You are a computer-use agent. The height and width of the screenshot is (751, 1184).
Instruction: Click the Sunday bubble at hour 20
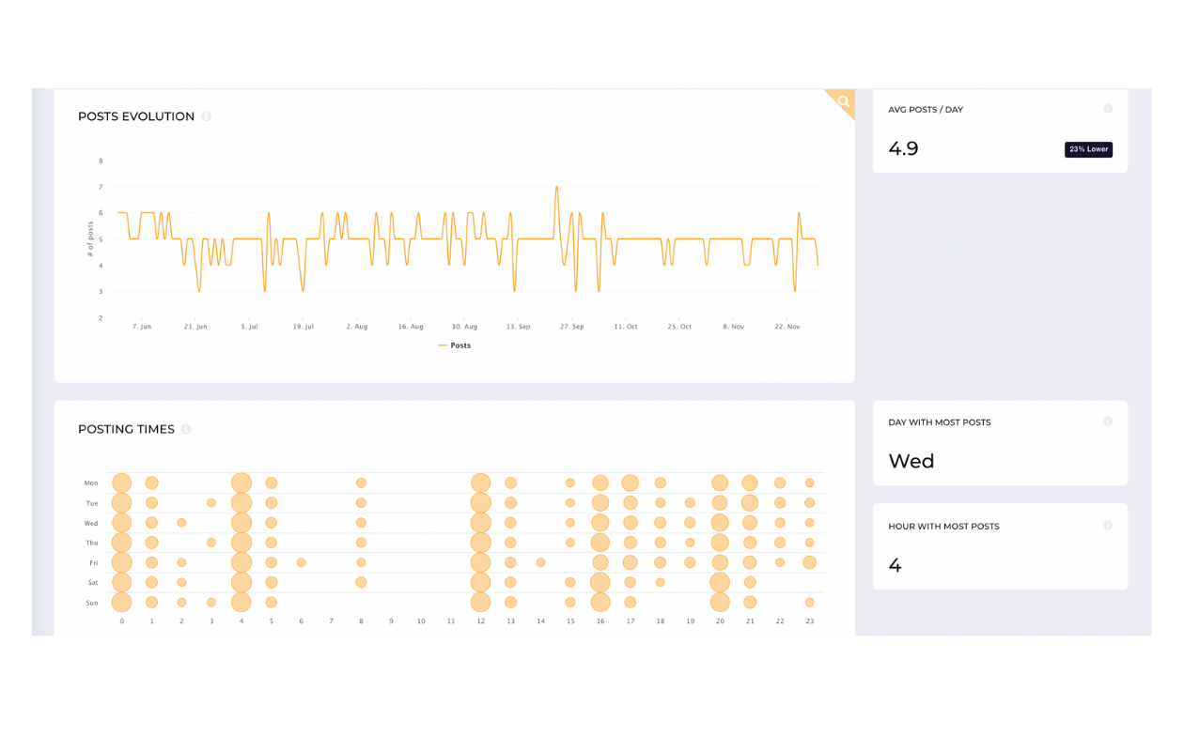[720, 602]
